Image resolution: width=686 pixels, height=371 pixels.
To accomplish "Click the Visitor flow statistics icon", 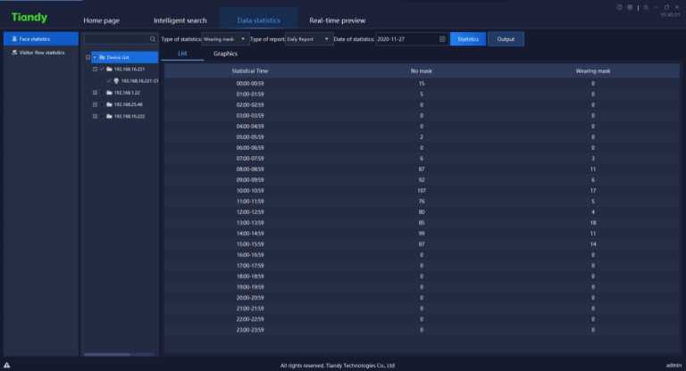I will [13, 53].
